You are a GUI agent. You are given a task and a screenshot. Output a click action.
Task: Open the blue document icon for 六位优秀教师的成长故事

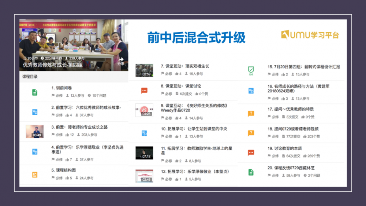(34, 111)
